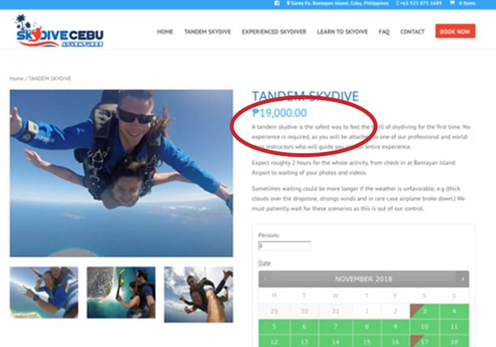View the third skydive thumbnail photo
Viewport: 496px width, 347px height.
[x=198, y=294]
